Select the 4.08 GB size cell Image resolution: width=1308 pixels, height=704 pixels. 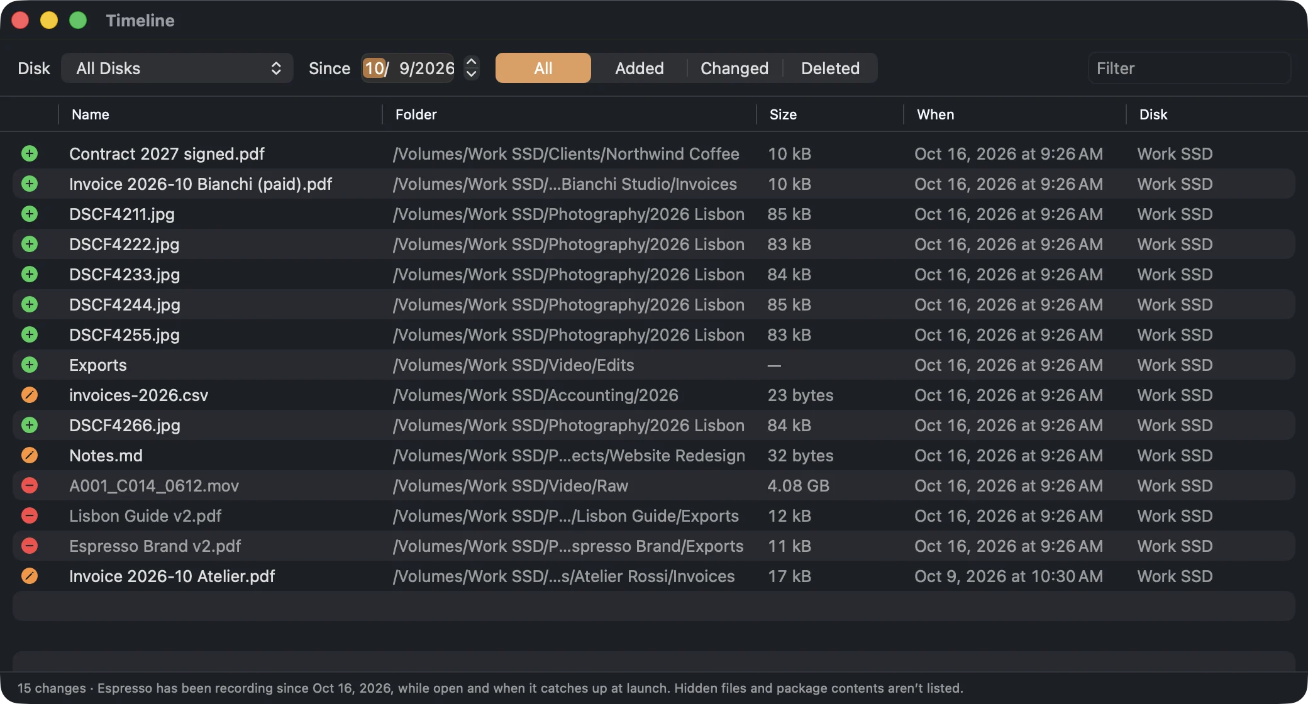798,485
